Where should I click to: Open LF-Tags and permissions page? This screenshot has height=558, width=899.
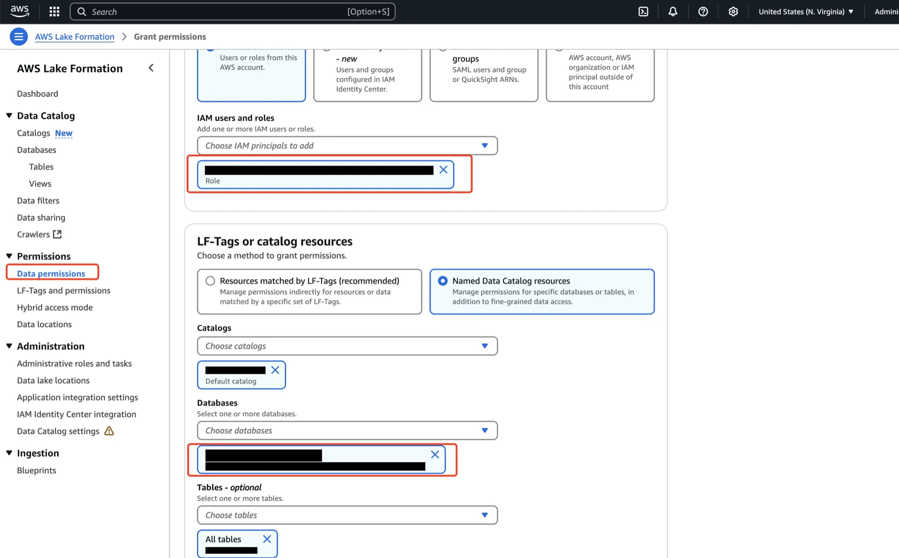pyautogui.click(x=64, y=290)
